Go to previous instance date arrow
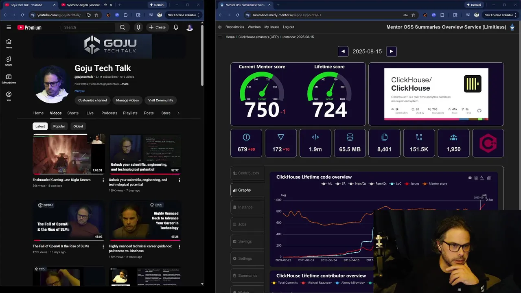 click(x=343, y=51)
